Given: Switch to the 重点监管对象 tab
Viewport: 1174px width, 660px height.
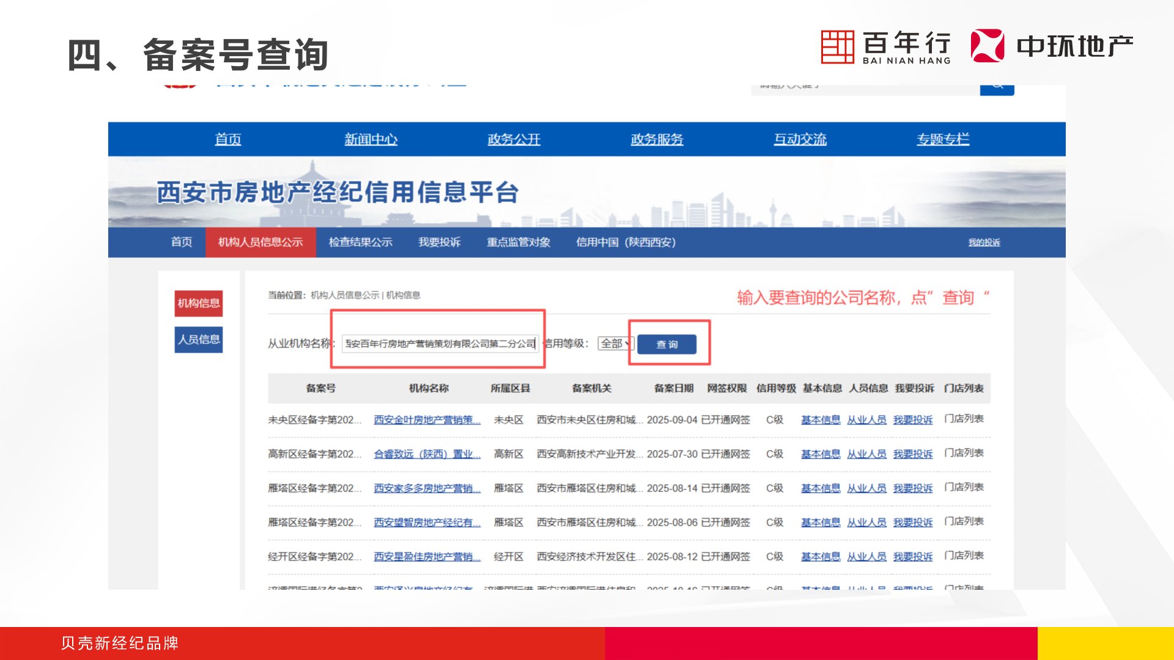Looking at the screenshot, I should [519, 242].
